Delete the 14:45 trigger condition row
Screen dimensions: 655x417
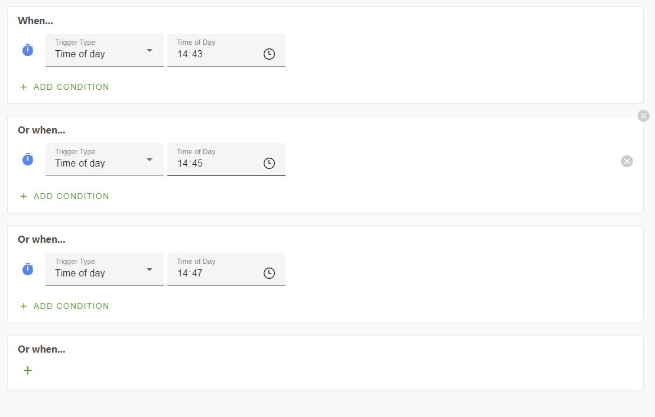[x=627, y=161]
